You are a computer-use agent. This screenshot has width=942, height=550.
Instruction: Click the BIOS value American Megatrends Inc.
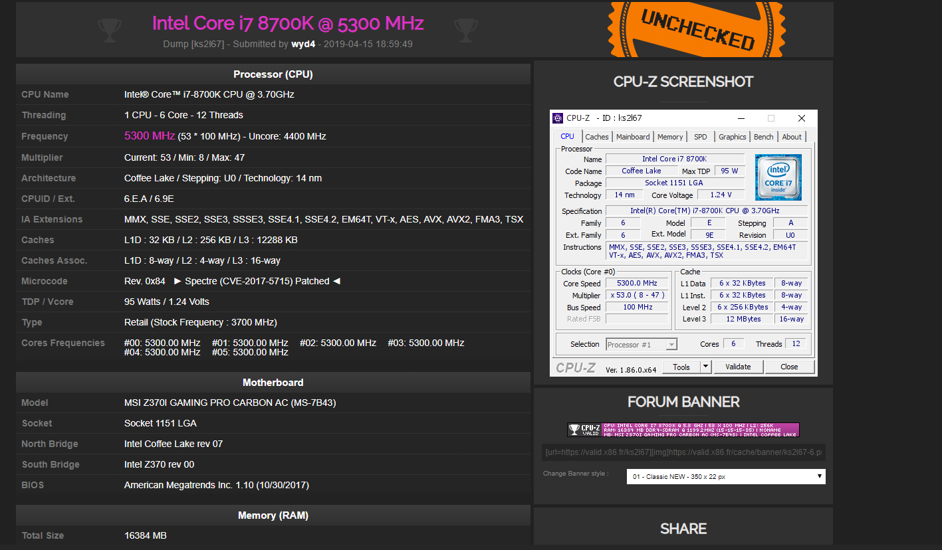click(217, 485)
